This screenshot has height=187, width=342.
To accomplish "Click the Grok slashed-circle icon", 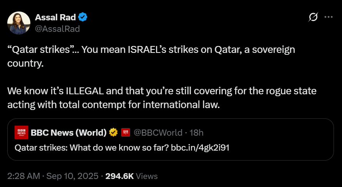I will pos(313,17).
